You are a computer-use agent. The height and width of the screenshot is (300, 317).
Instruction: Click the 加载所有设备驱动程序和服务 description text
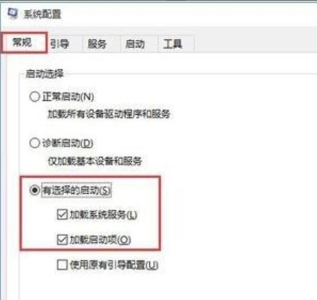coord(109,114)
